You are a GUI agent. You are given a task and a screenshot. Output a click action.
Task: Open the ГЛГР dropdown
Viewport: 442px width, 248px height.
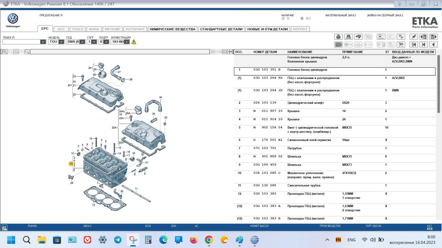point(94,42)
